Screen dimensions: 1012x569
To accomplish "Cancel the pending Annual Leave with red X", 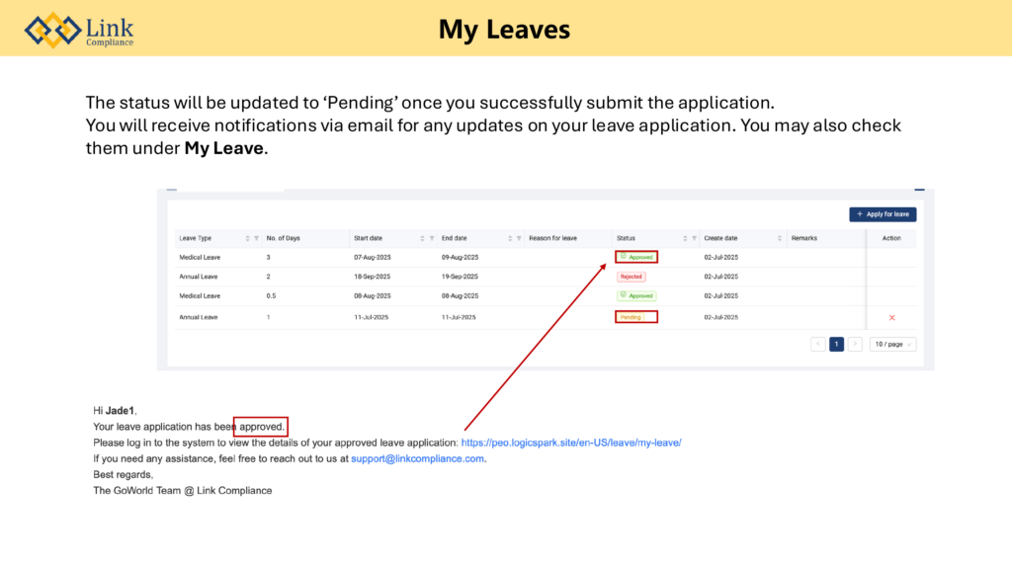I will 891,317.
